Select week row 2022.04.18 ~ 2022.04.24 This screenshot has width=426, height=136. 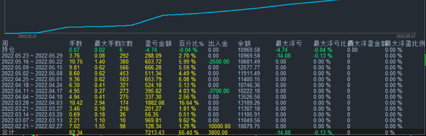pos(32,85)
